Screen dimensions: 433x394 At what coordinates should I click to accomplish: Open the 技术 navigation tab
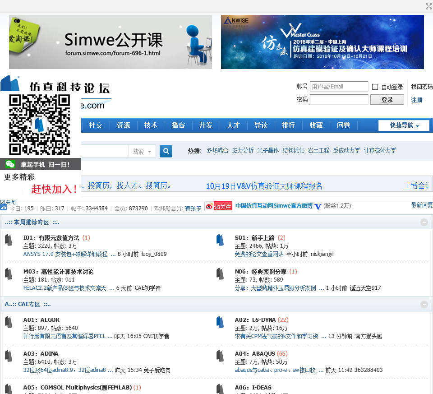pyautogui.click(x=151, y=125)
